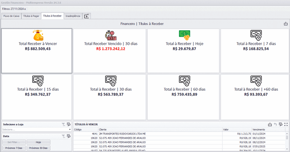Click the export icon beside Financeiro title
This screenshot has height=152, width=290.
click(x=285, y=24)
